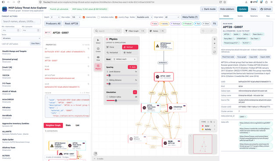Click the layout icon in the Type legend
The width and height of the screenshot is (275, 161).
[x=211, y=122]
